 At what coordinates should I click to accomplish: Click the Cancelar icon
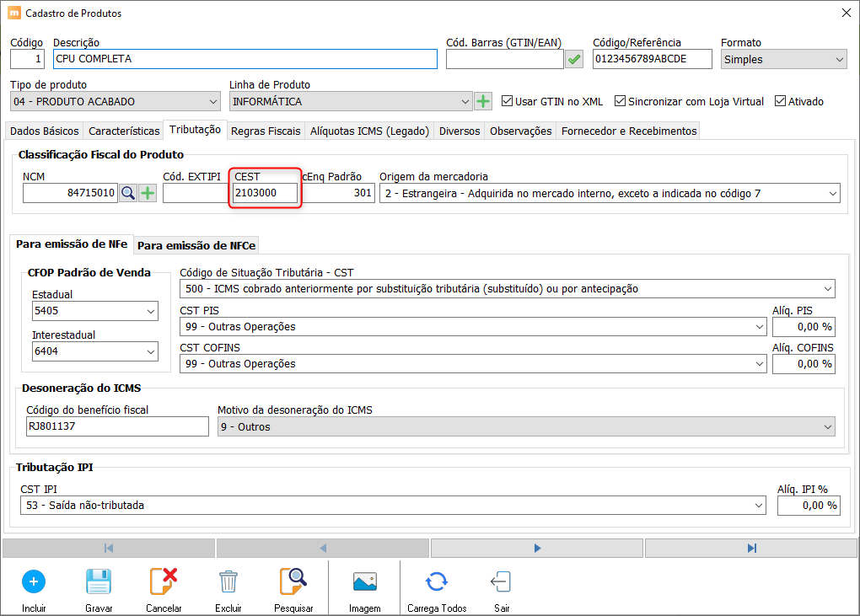[x=164, y=581]
